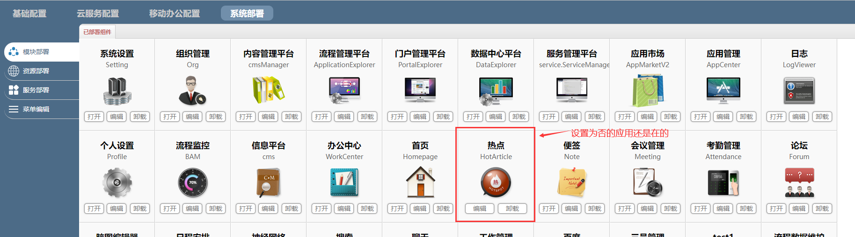Click 打开 under 服务管理平台
The width and height of the screenshot is (855, 237).
coord(549,117)
